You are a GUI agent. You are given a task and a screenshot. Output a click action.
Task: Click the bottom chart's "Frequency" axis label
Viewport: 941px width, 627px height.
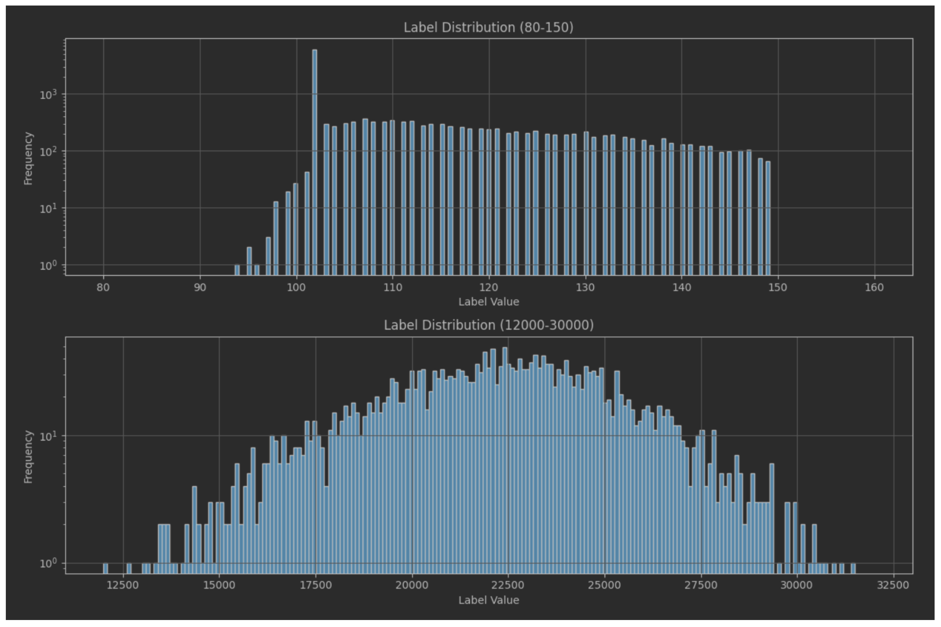click(28, 457)
